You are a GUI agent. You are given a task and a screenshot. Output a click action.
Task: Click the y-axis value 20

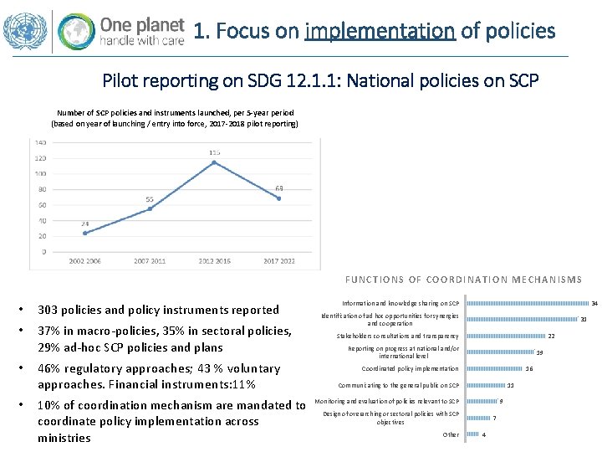[43, 236]
